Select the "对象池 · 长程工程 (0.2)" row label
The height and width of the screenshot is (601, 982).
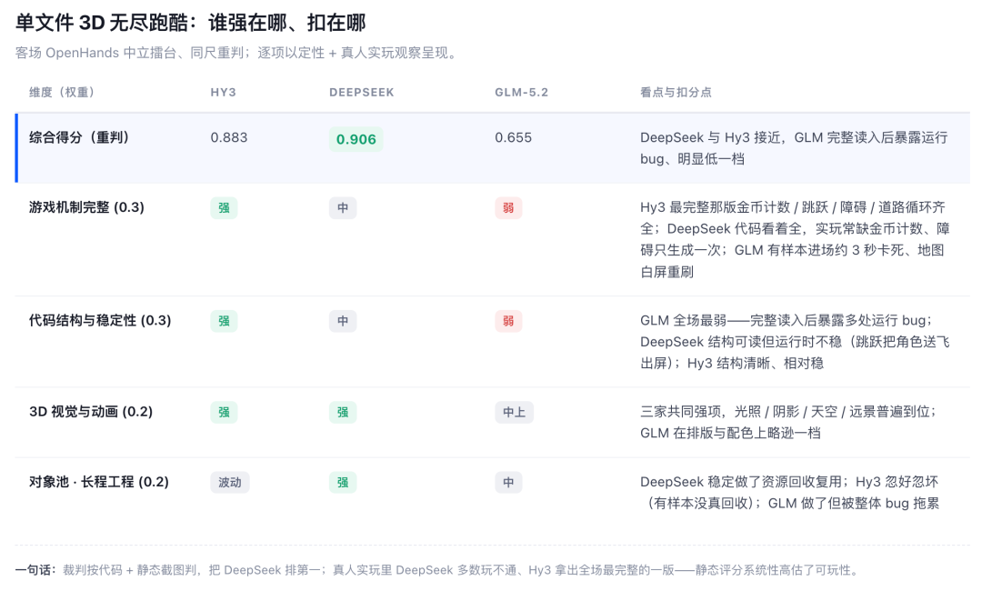click(x=99, y=482)
